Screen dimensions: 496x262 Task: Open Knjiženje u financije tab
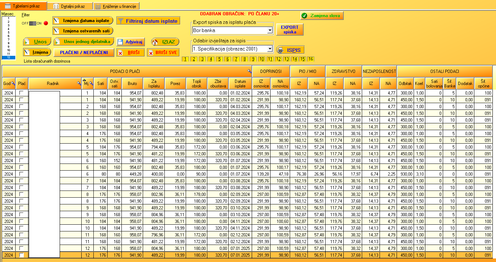point(116,6)
